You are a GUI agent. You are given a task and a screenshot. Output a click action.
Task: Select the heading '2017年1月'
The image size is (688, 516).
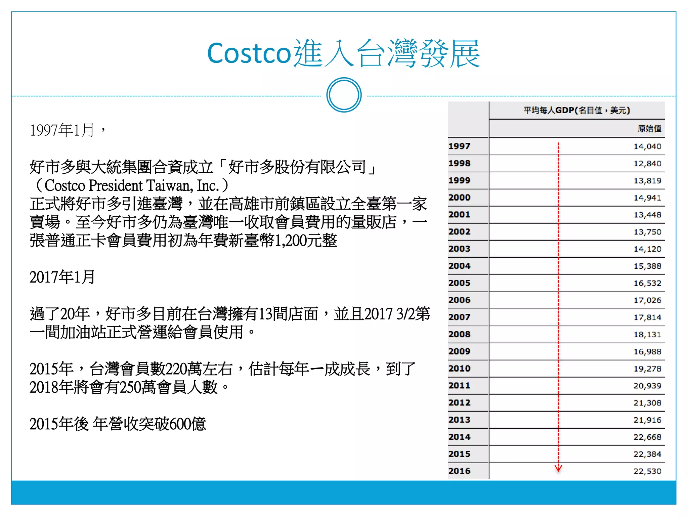[62, 277]
